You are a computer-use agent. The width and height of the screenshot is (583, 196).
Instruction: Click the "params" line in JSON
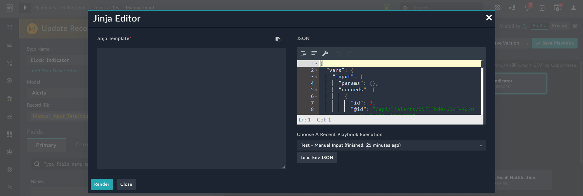(x=358, y=83)
